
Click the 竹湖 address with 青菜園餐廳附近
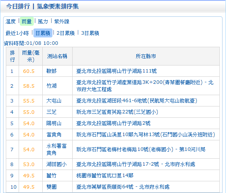[145, 86]
